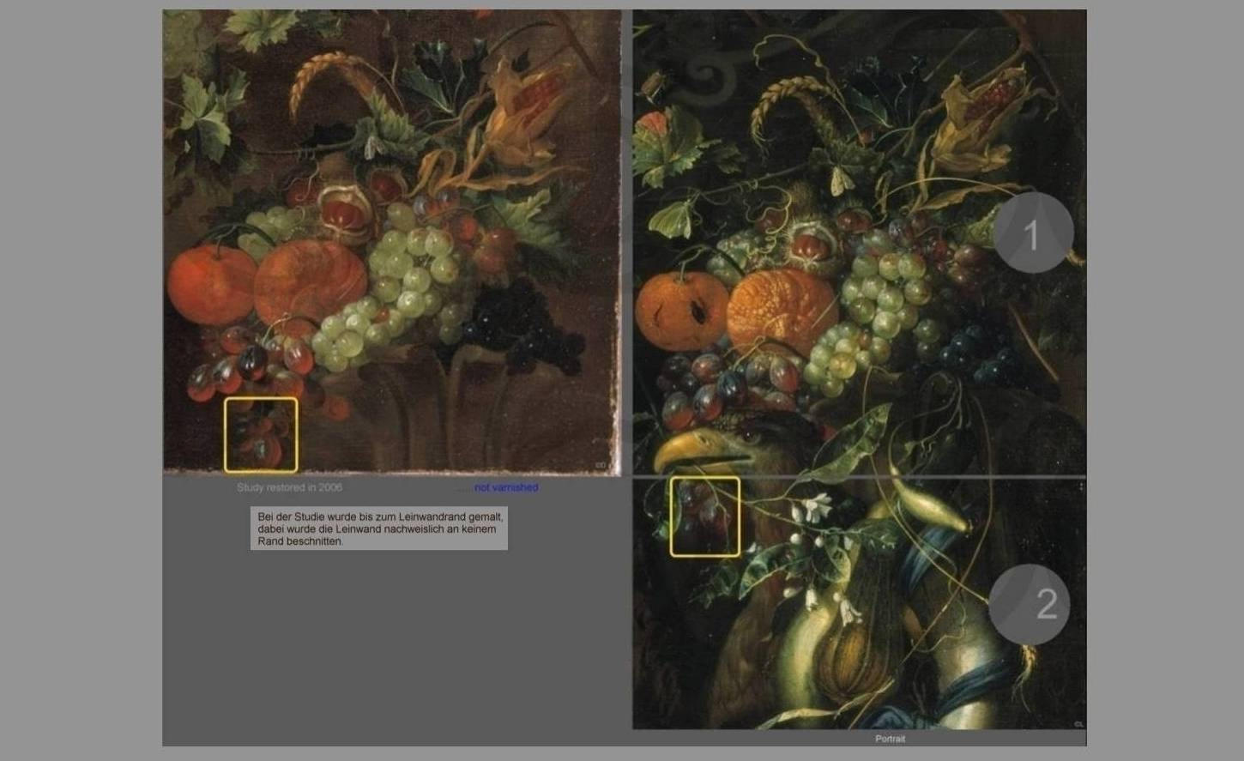This screenshot has width=1244, height=761.
Task: Click the small CD mark in study corner
Action: [x=601, y=465]
